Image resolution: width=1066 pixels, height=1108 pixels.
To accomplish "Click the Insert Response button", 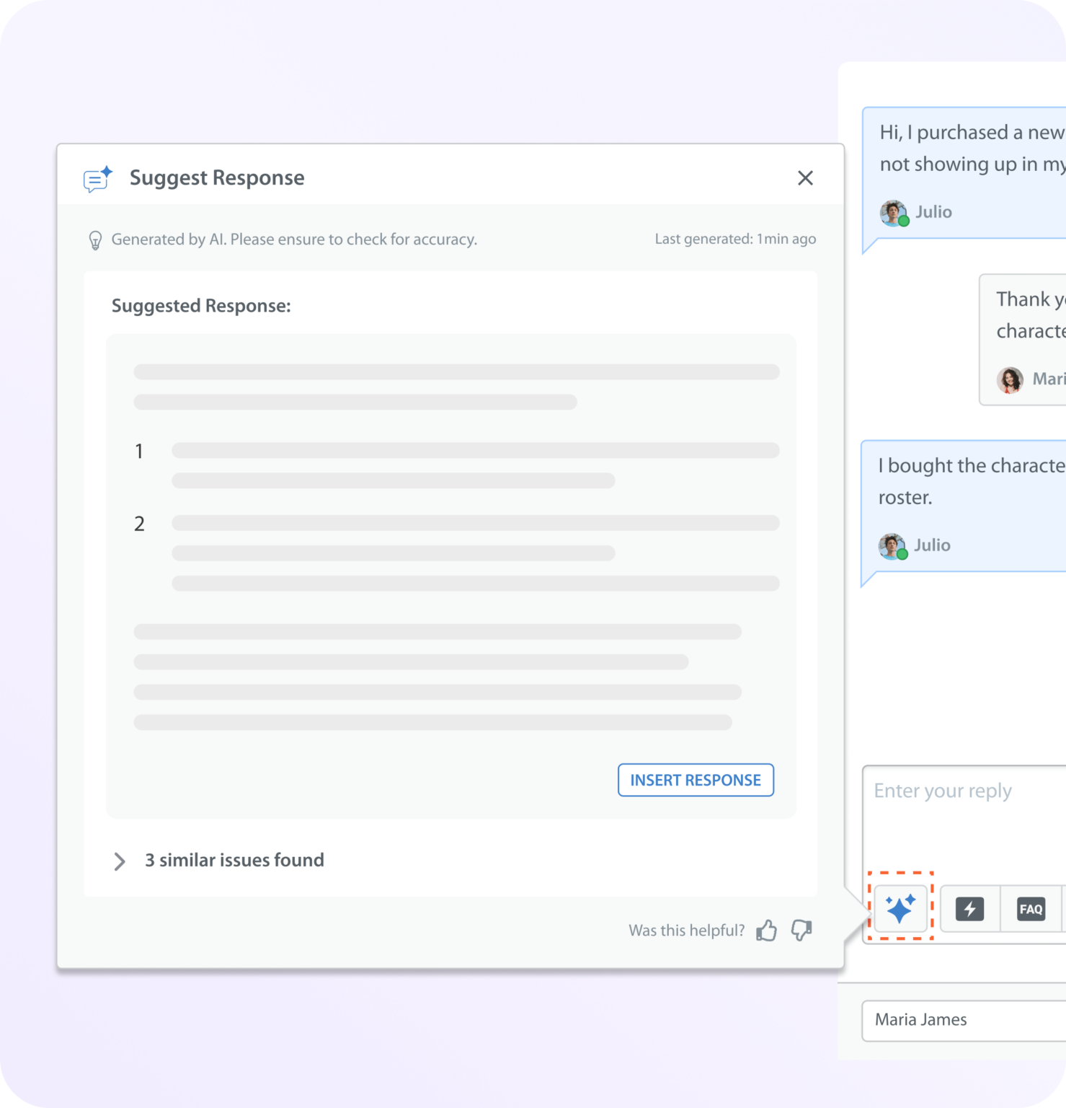I will 695,780.
